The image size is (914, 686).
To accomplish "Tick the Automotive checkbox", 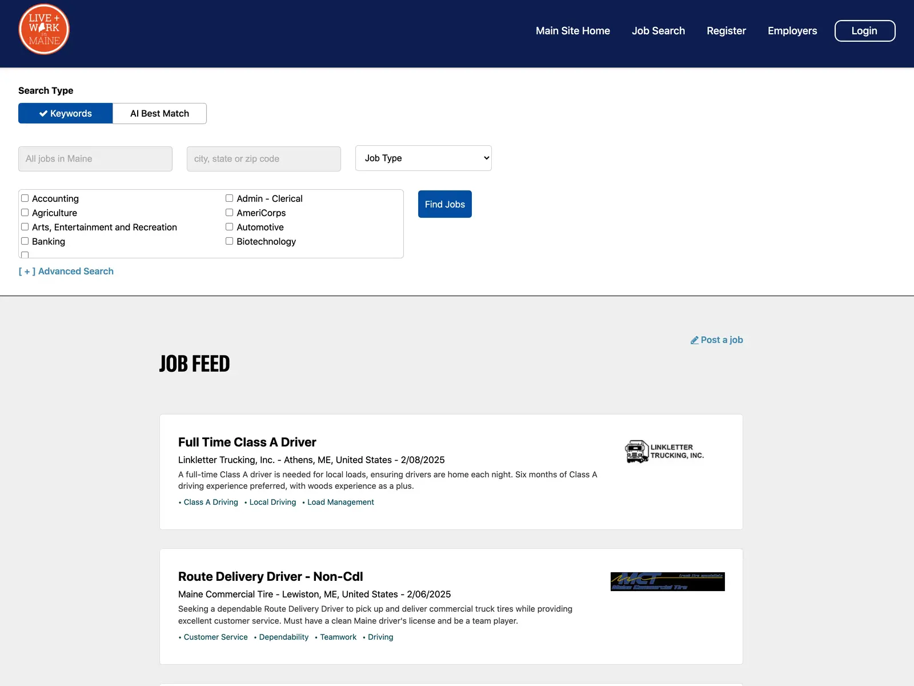I will (230, 227).
